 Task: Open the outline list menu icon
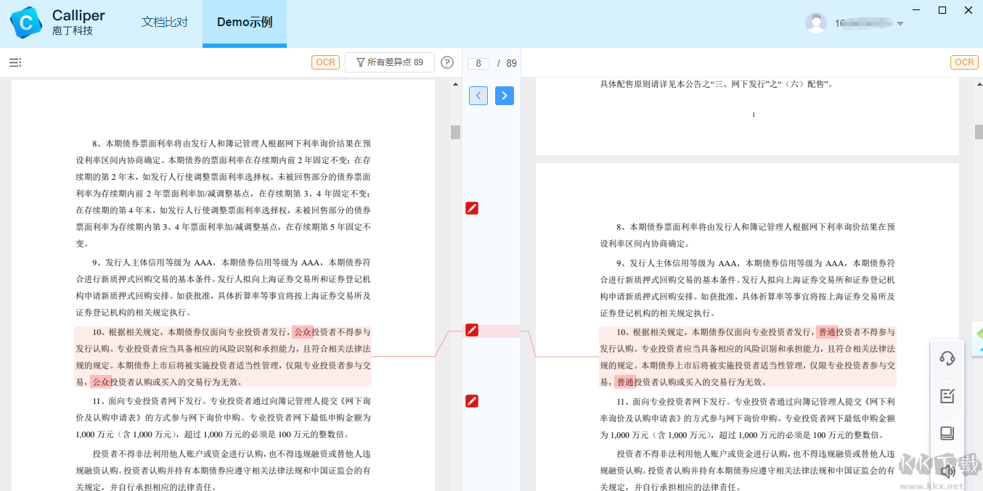(x=15, y=63)
